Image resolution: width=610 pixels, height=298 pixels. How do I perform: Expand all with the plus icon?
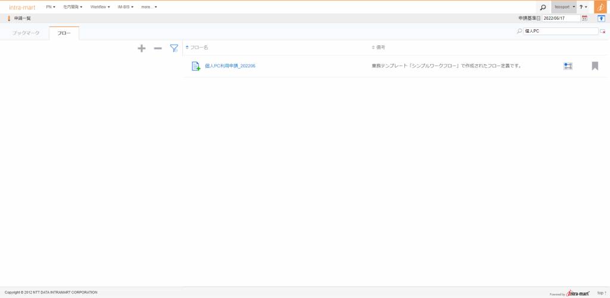(142, 48)
